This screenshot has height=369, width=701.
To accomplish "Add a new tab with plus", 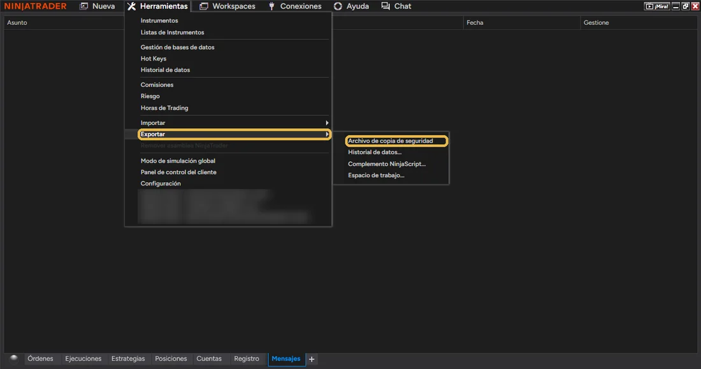I will (312, 359).
